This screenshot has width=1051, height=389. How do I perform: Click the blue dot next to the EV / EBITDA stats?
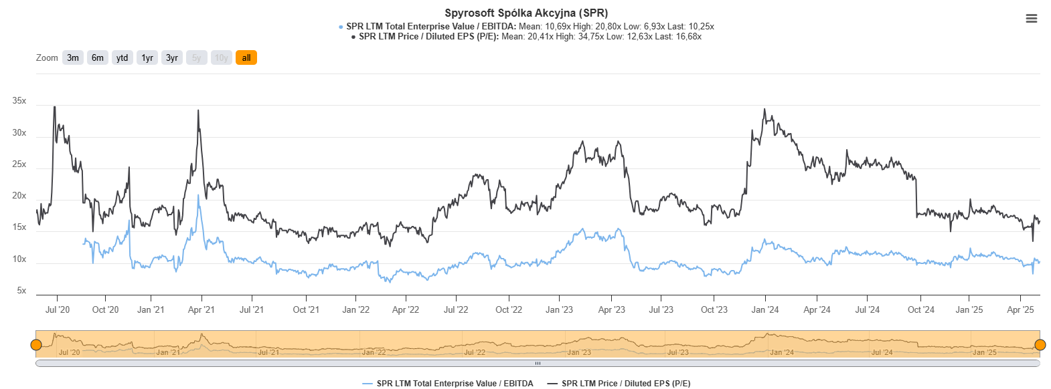point(341,27)
